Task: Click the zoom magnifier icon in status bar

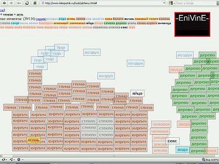Action: [204, 160]
